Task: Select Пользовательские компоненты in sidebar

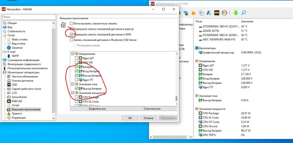Action: pyautogui.click(x=27, y=68)
